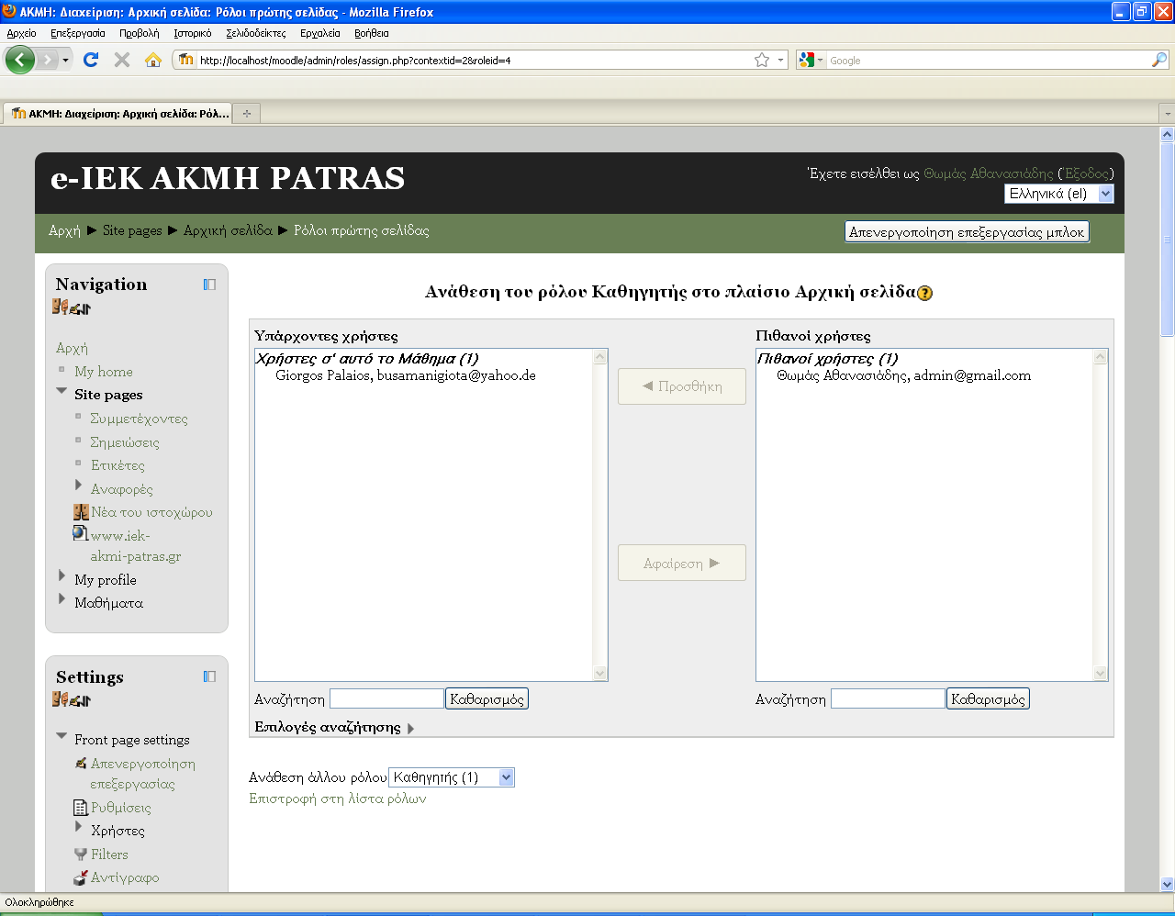
Task: Dock the Navigation block to the side
Action: [209, 285]
